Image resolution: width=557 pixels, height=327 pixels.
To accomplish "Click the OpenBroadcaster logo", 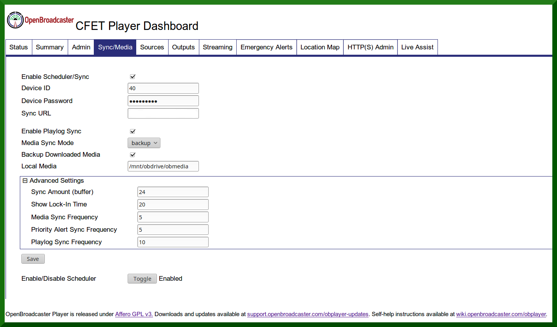I will click(40, 20).
